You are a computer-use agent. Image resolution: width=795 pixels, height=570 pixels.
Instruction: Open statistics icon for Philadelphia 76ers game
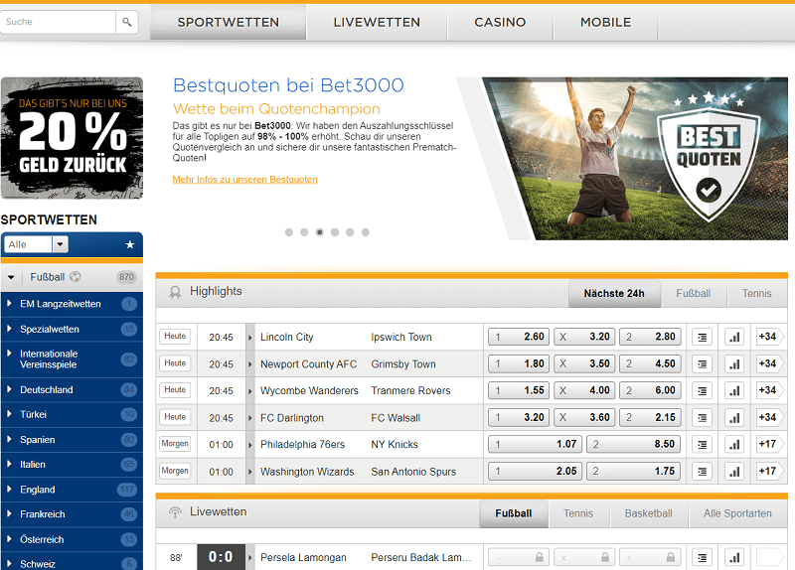click(x=734, y=445)
